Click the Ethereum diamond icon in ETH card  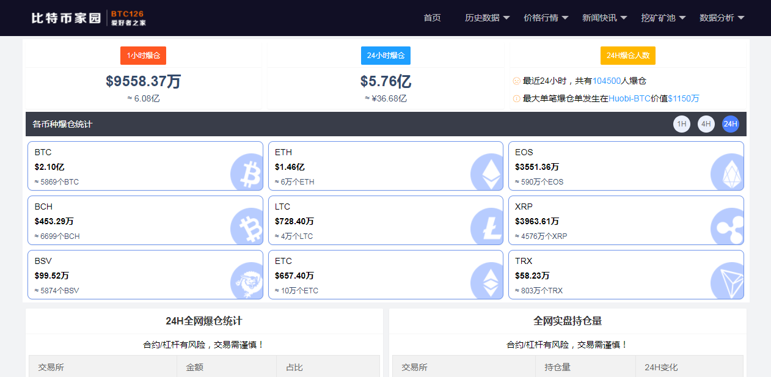(488, 172)
